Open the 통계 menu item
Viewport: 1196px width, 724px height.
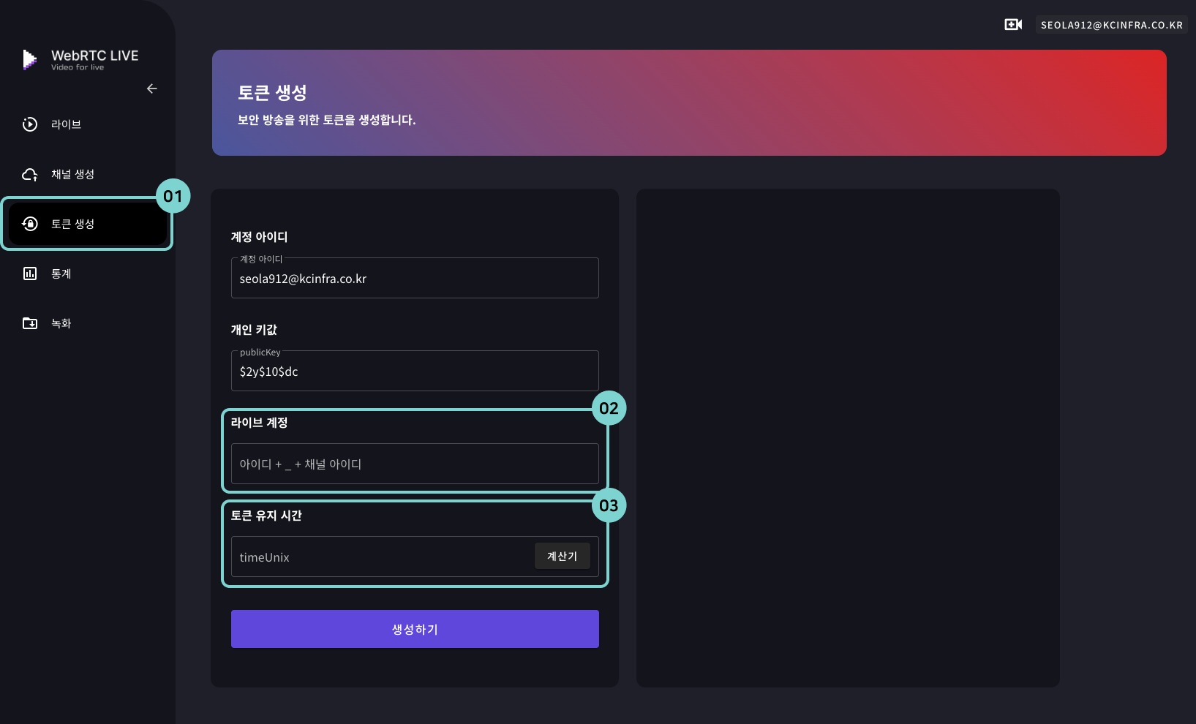(61, 274)
